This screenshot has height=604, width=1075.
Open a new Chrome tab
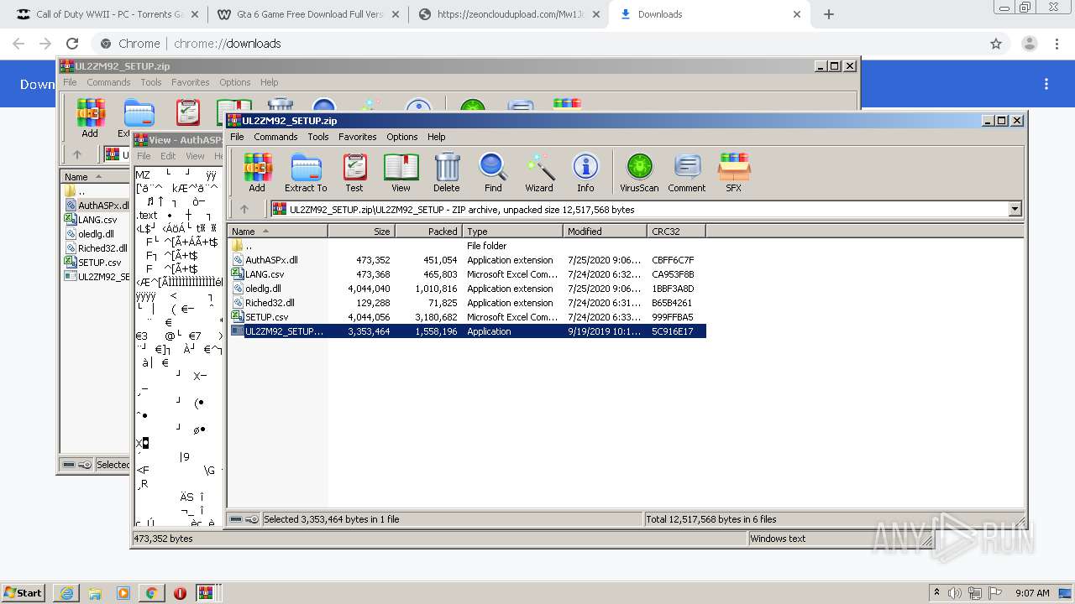tap(829, 14)
